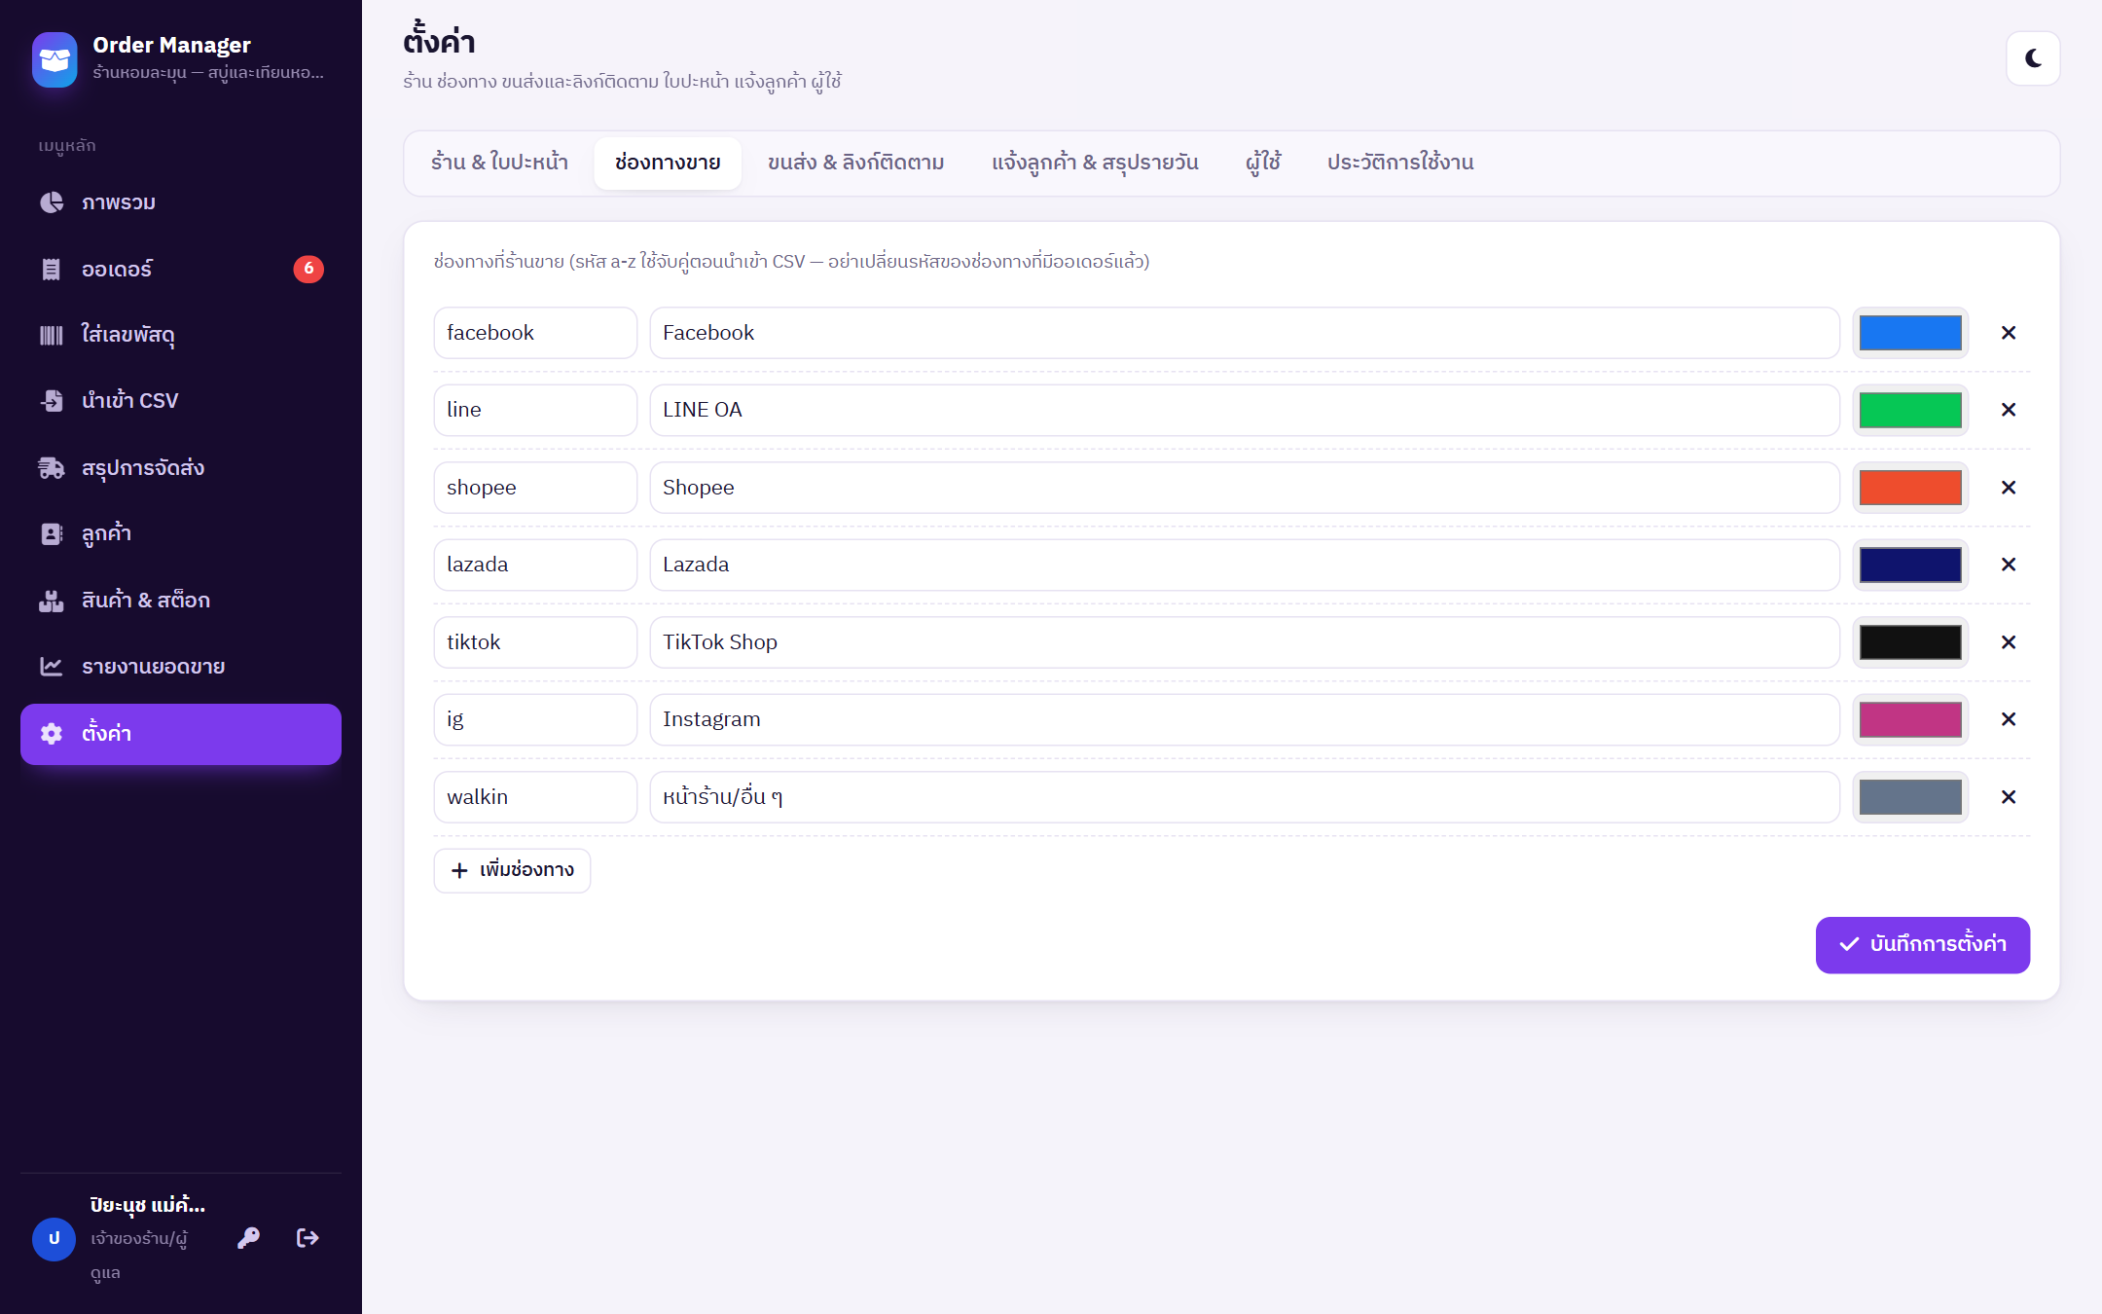Open แจ้งลูกค้า & สรุปรายวัน tab
Viewport: 2102px width, 1314px height.
pyautogui.click(x=1095, y=163)
